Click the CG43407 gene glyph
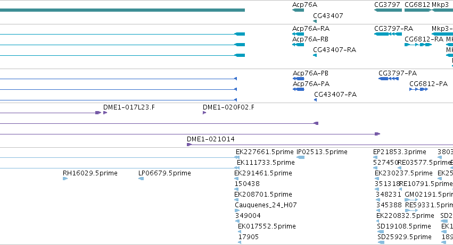This screenshot has width=453, height=245. 315,21
